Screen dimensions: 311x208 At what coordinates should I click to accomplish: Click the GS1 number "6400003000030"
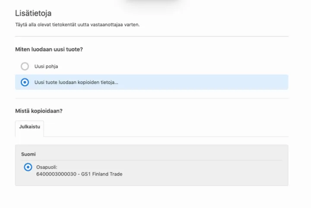(53, 174)
